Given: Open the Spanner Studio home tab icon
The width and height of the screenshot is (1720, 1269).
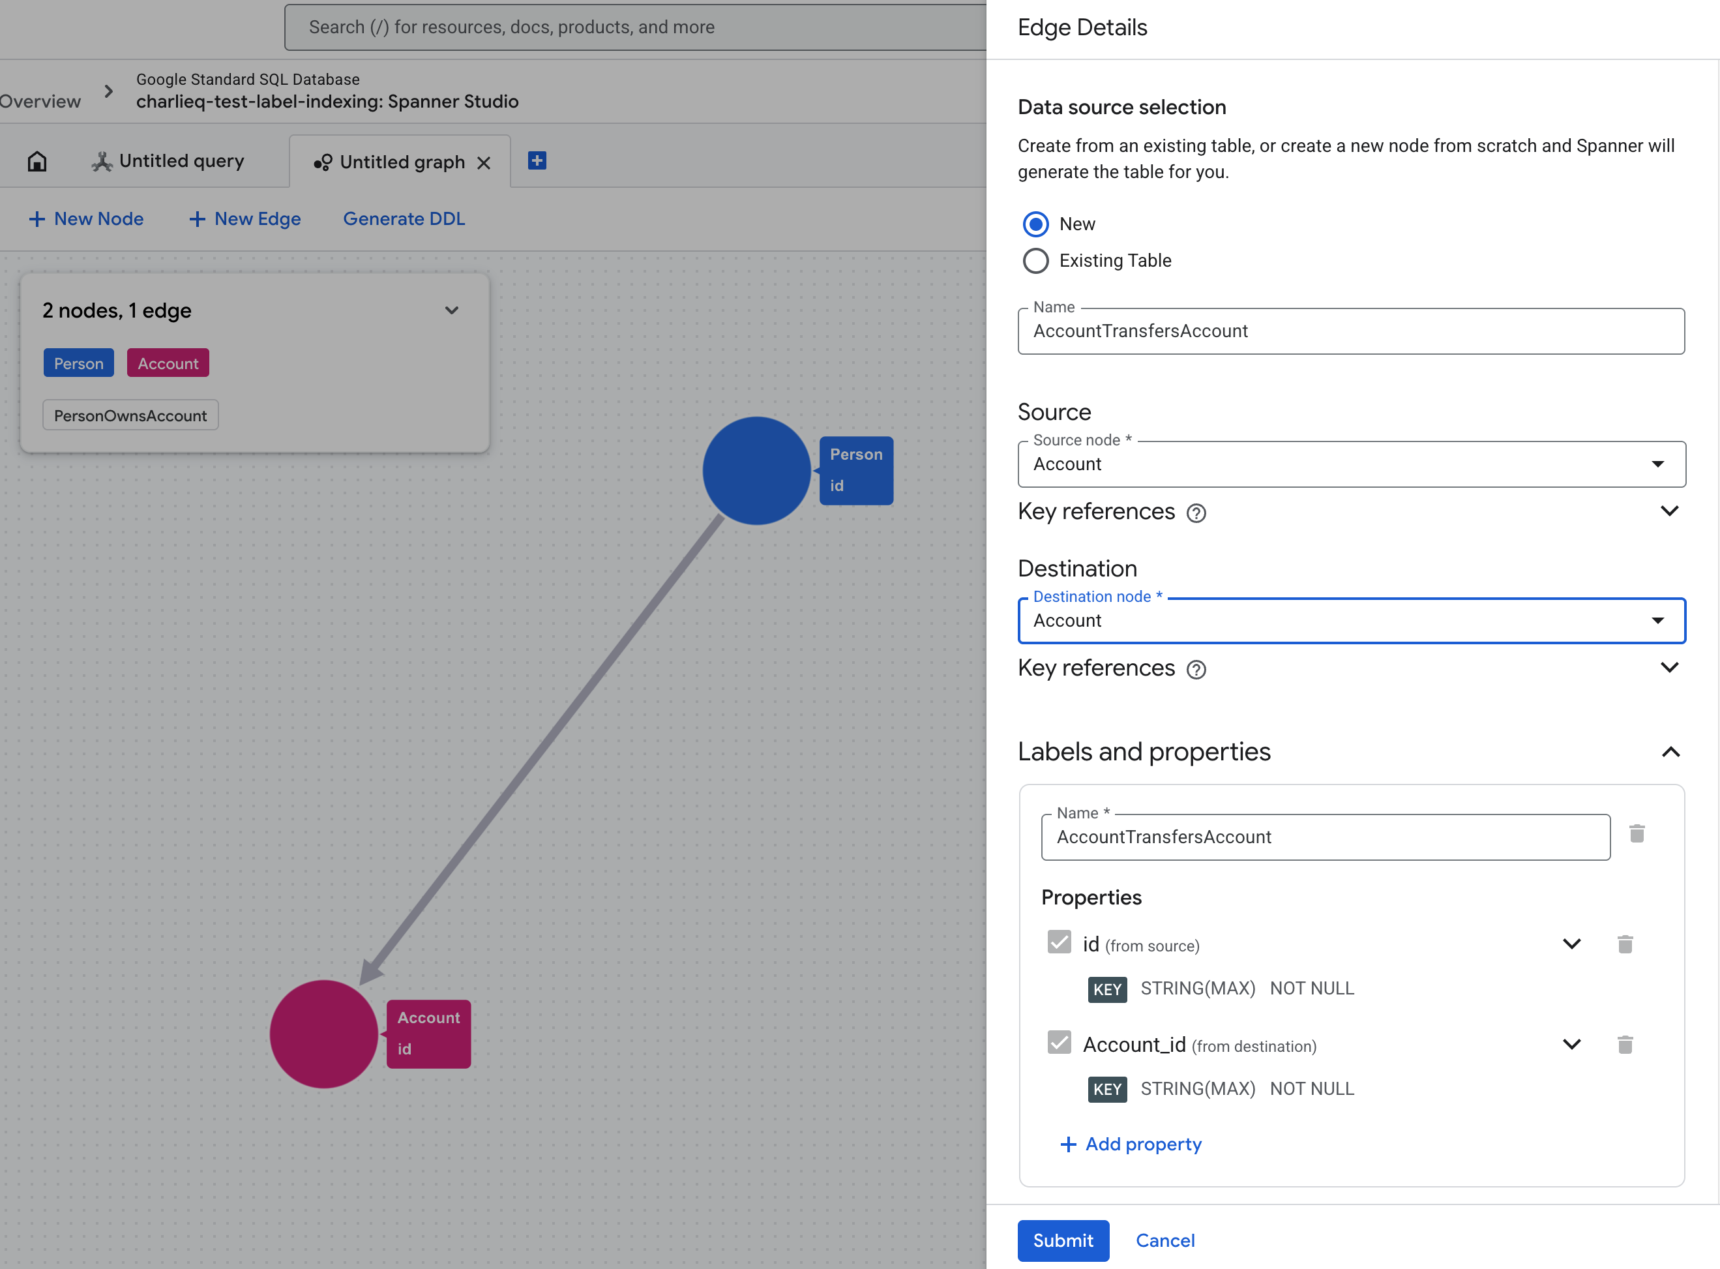Looking at the screenshot, I should click(x=37, y=160).
